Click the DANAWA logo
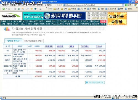 point(11,16)
